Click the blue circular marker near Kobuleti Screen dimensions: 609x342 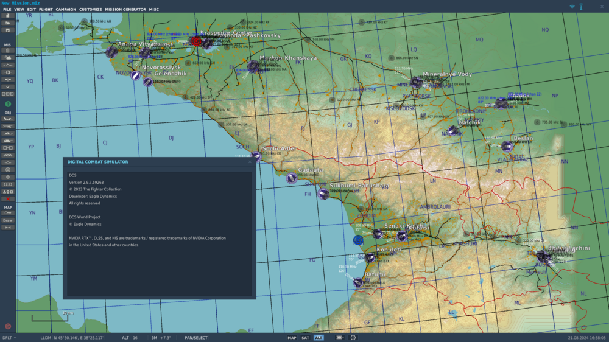pyautogui.click(x=358, y=240)
